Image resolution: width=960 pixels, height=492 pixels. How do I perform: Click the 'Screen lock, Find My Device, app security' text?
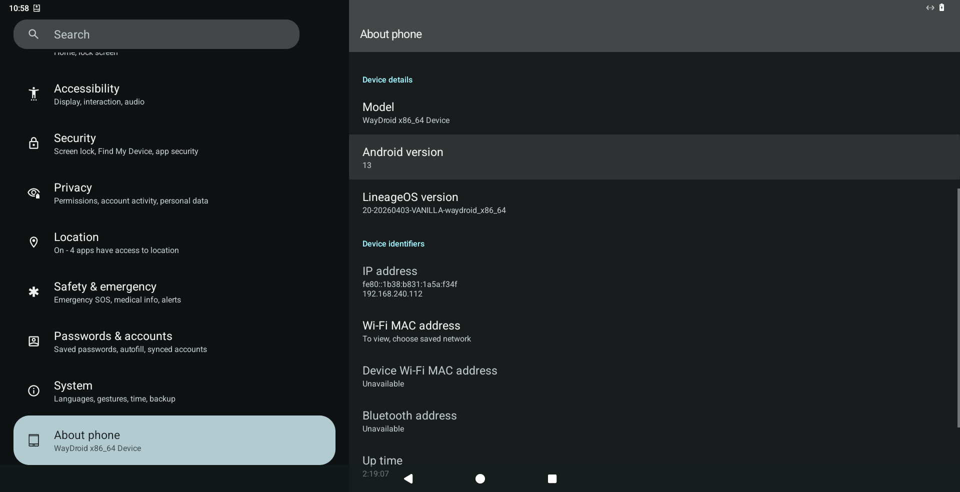126,151
